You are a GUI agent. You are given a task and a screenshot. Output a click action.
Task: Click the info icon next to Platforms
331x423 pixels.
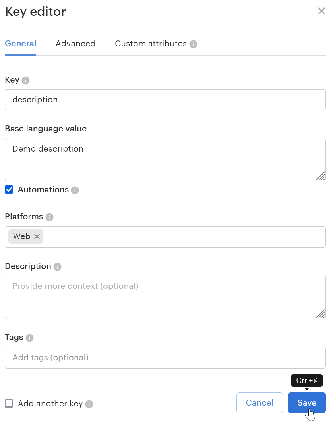[x=49, y=217]
